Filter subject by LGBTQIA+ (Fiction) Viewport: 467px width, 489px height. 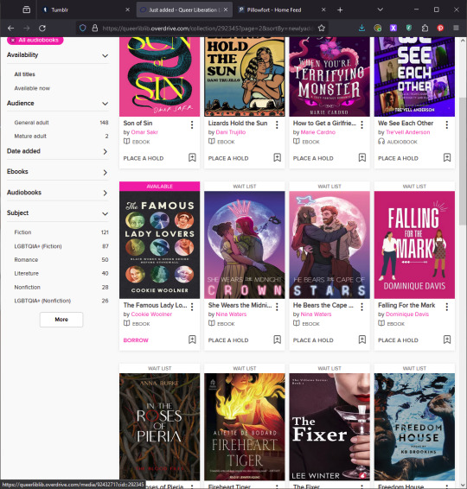click(x=38, y=246)
